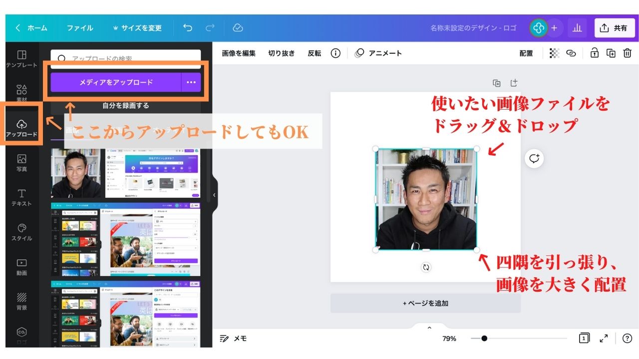This screenshot has height=359, width=639.
Task: Select the テキスト tab in sidebar
Action: [21, 197]
